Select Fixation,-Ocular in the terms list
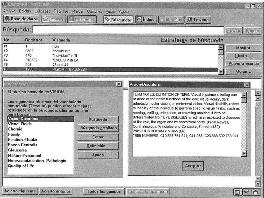The height and width of the screenshot is (198, 264). [40, 140]
